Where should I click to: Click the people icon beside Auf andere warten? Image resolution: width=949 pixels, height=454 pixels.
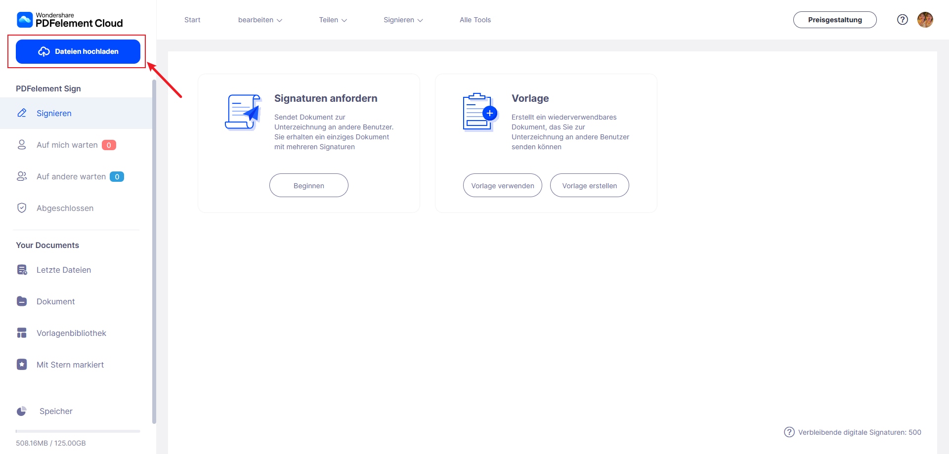(22, 176)
